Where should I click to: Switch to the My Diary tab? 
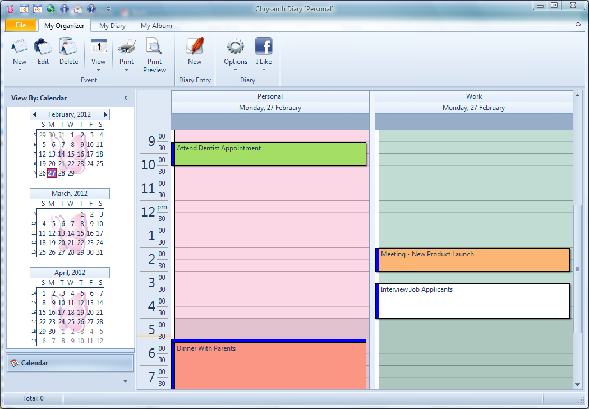click(x=112, y=26)
